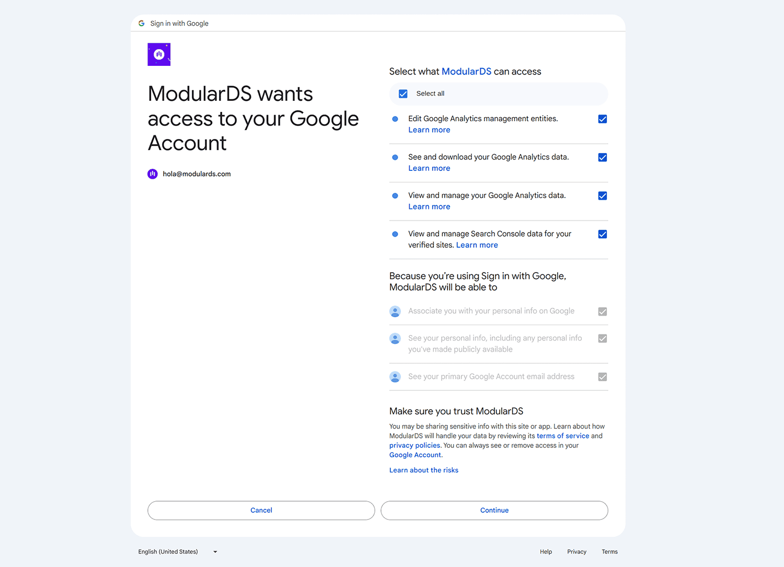
Task: Uncheck See and download Google Analytics data
Action: (603, 157)
